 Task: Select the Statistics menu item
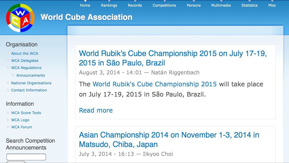(x=250, y=5)
